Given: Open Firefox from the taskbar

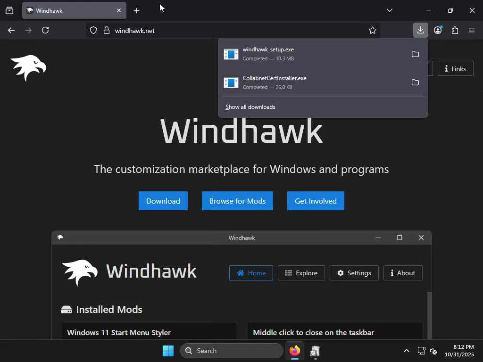Looking at the screenshot, I should click(x=295, y=351).
